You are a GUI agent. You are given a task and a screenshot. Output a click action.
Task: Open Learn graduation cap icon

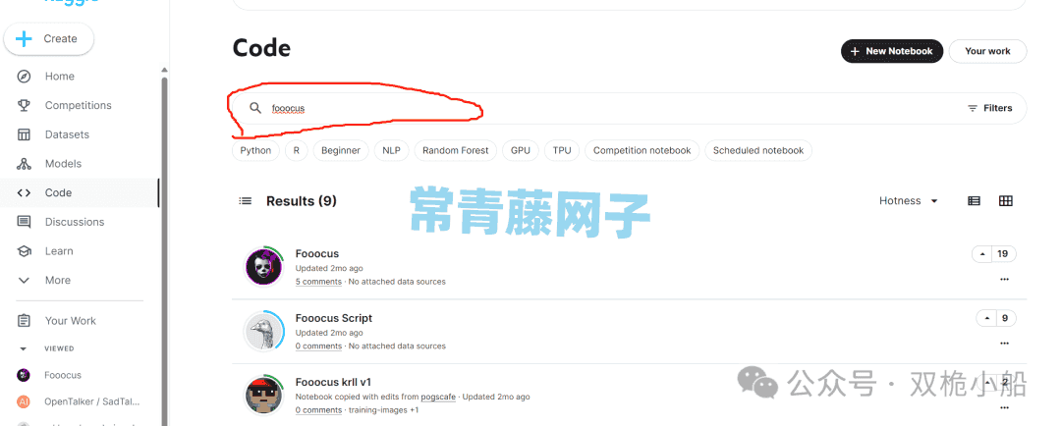tap(24, 251)
